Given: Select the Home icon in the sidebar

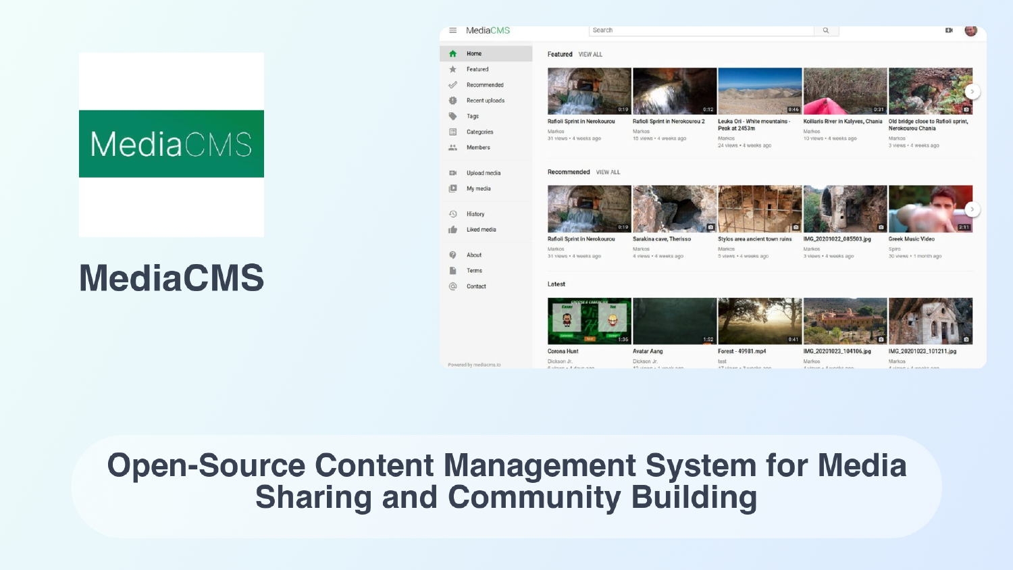Looking at the screenshot, I should [453, 53].
